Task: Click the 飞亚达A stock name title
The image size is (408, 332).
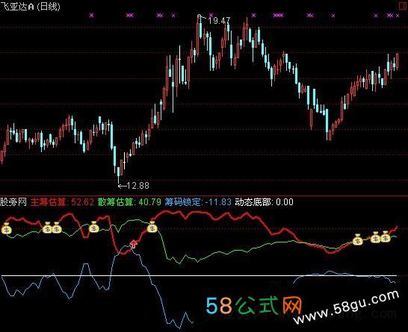Action: pyautogui.click(x=17, y=6)
